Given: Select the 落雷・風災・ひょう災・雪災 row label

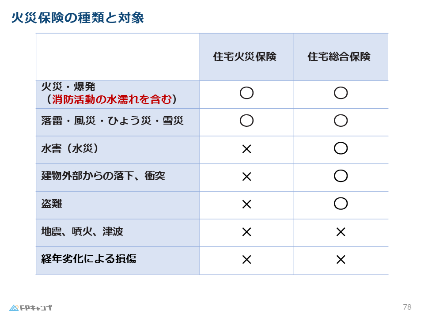Looking at the screenshot, I should [112, 121].
